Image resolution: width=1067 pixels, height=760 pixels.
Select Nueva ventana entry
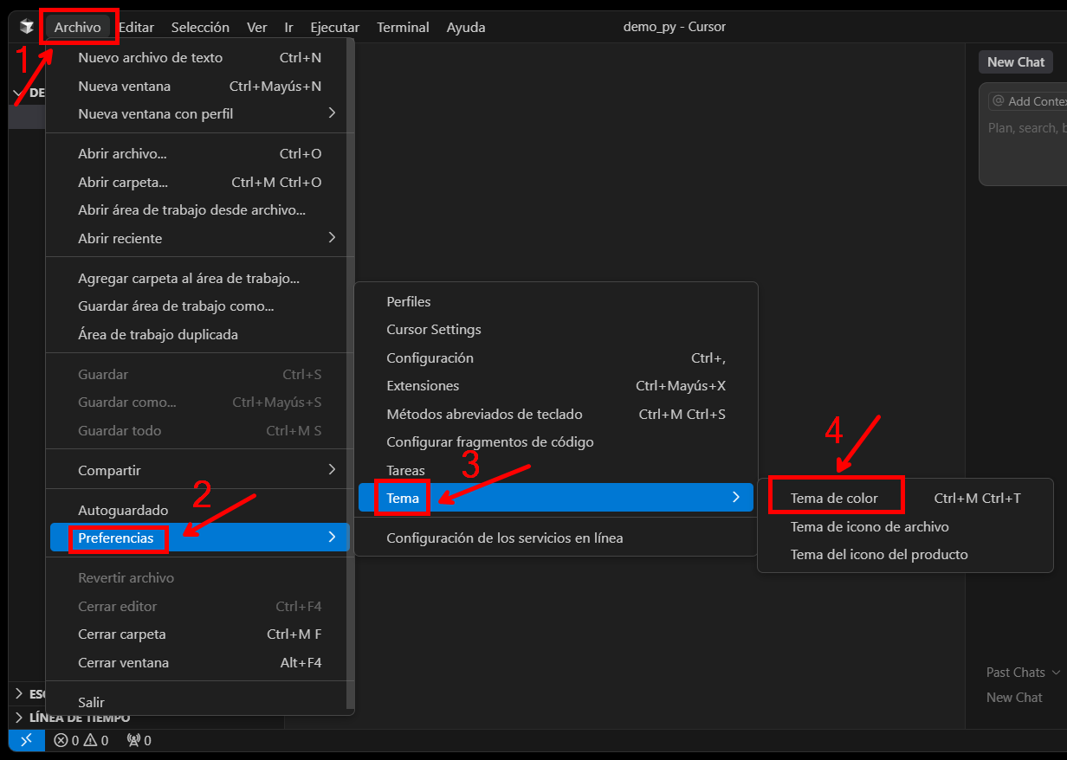point(199,86)
